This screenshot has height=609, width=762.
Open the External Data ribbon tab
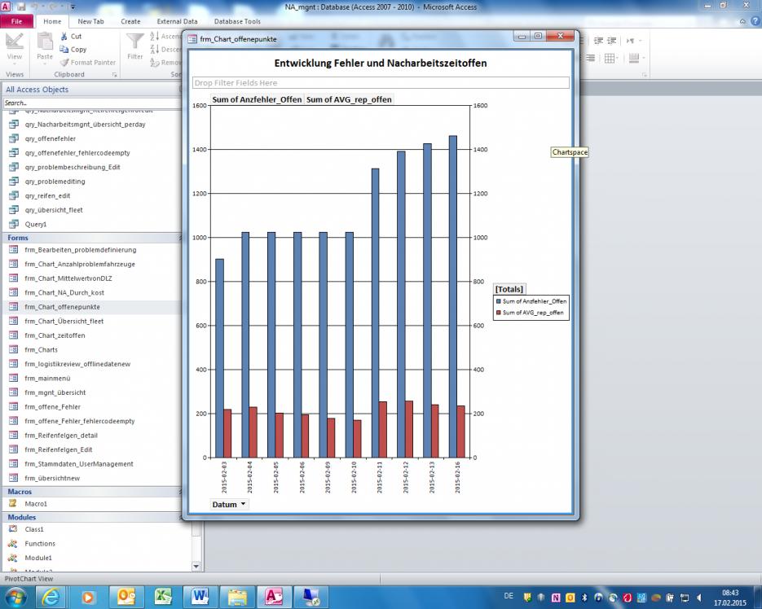pos(177,21)
